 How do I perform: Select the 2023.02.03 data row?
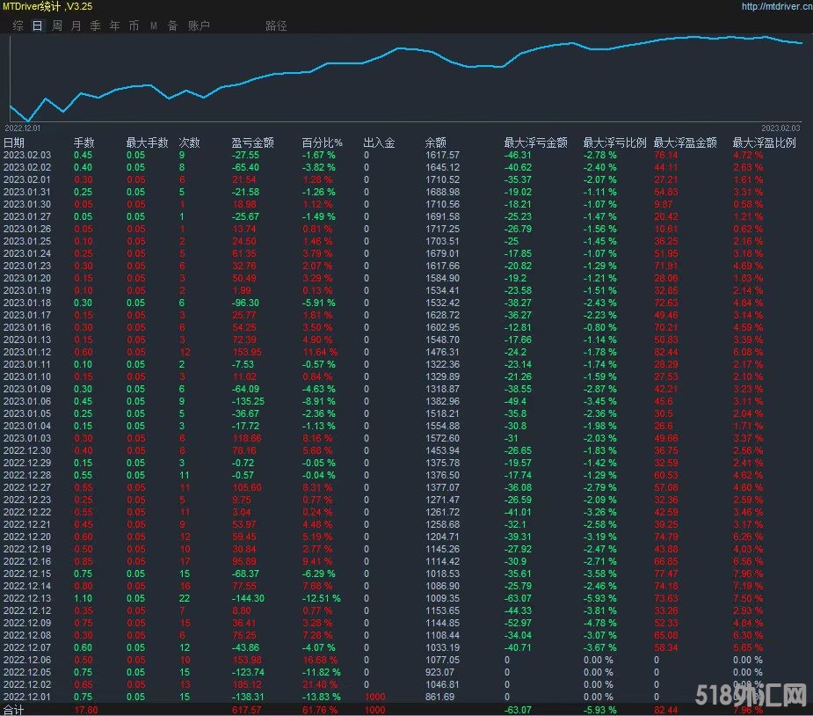(x=27, y=155)
